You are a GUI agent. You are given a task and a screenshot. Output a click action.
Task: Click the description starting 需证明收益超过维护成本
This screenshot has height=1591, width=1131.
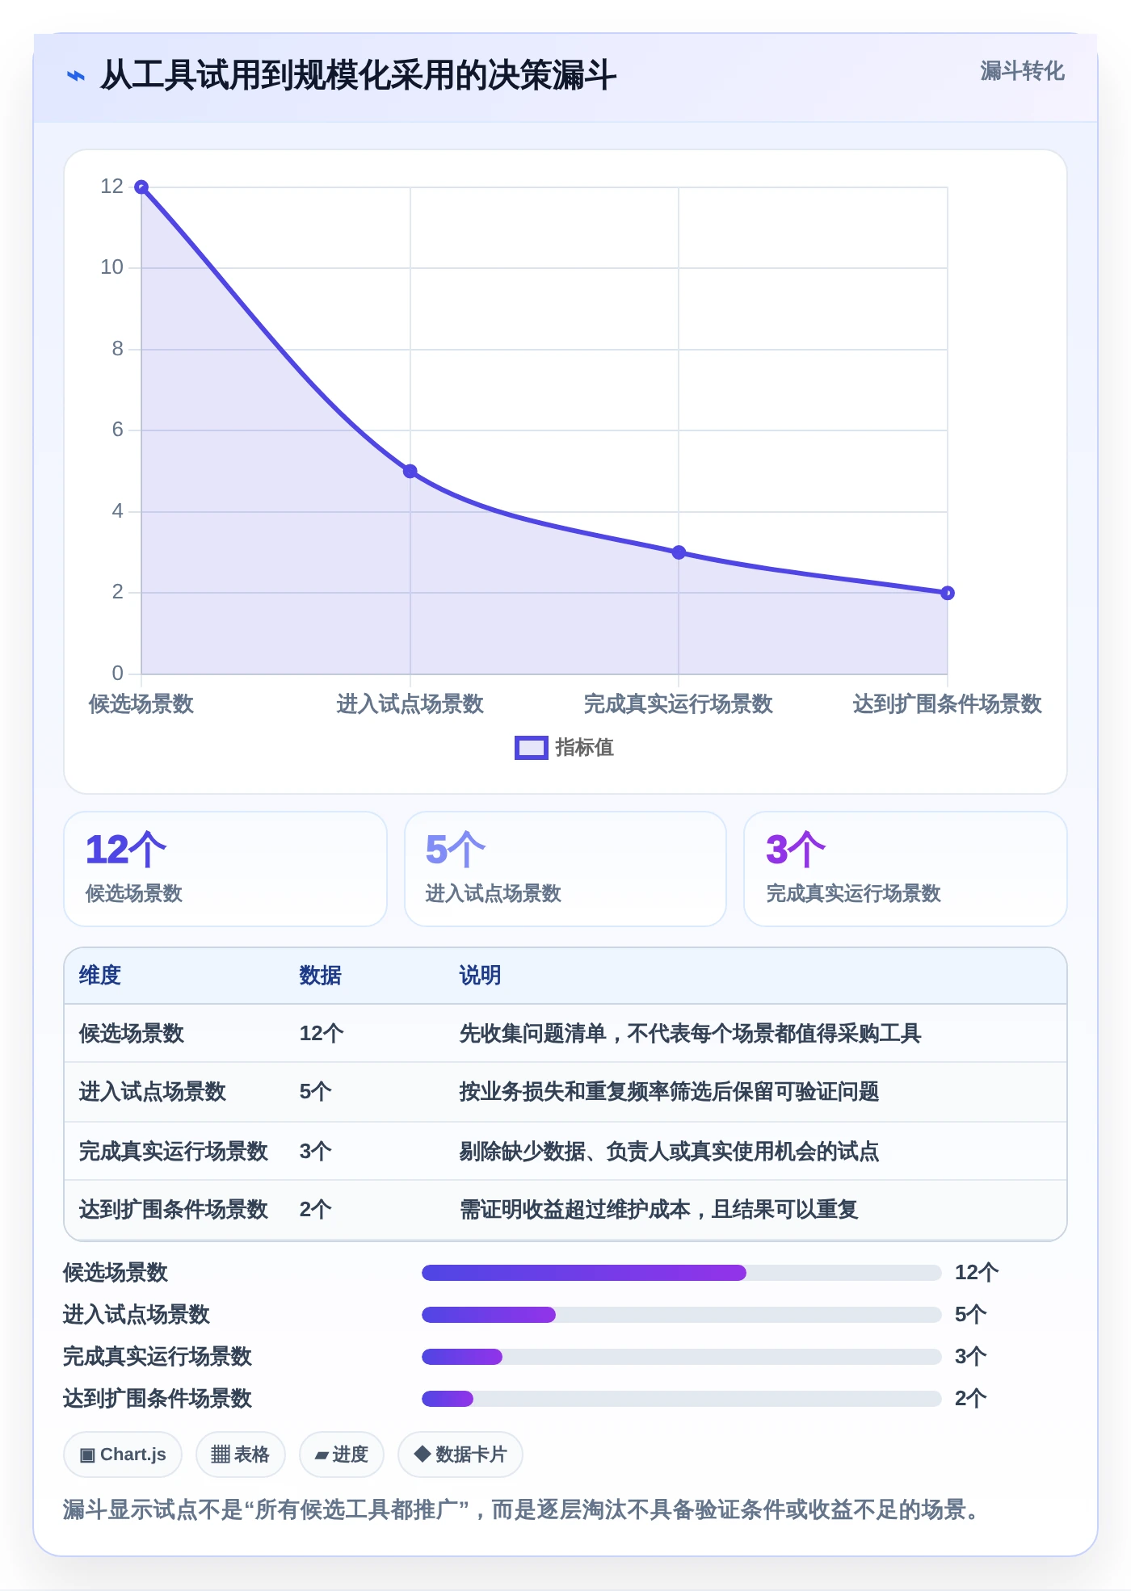tap(659, 1210)
